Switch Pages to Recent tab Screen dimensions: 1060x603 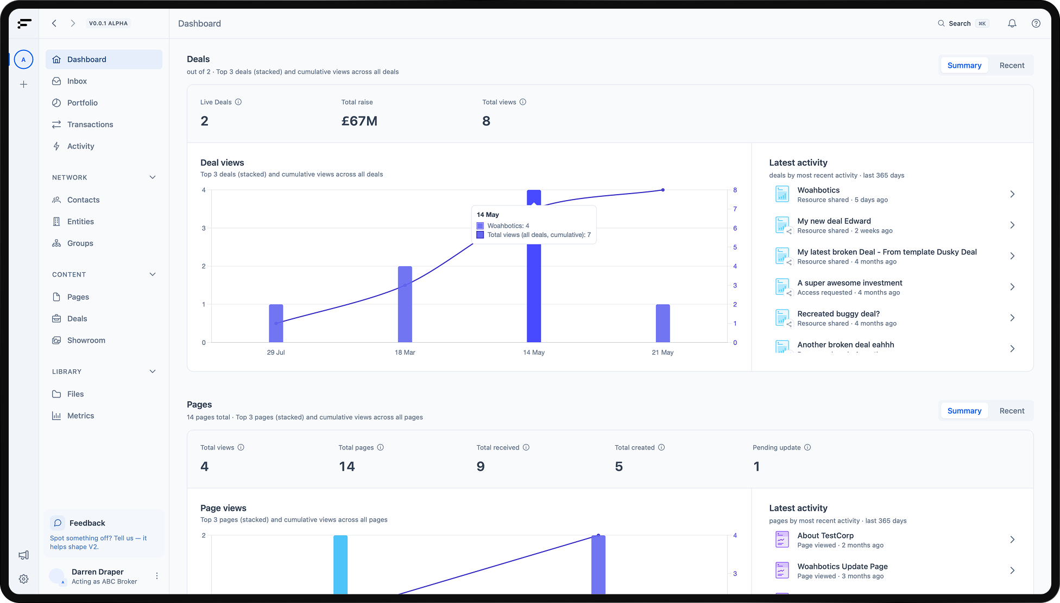[1012, 411]
